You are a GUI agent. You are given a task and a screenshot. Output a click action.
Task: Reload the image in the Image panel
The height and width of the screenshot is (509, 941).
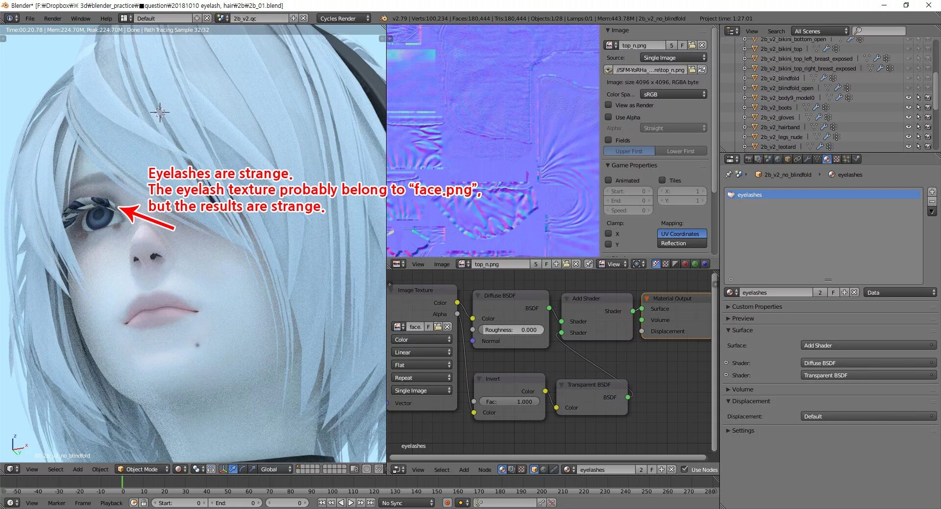(702, 69)
